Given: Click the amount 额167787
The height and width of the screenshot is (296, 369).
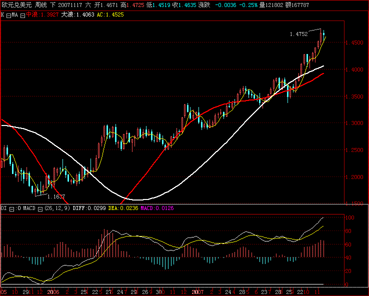Looking at the screenshot, I should pos(297,5).
